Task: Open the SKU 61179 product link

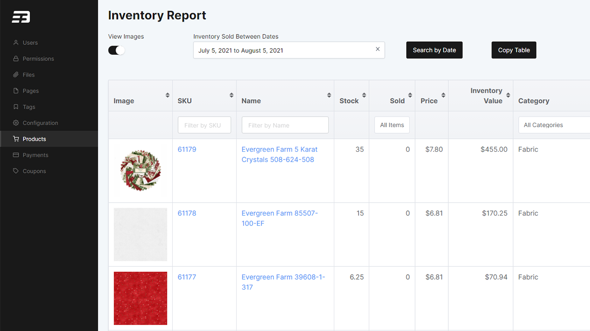Action: 187,150
